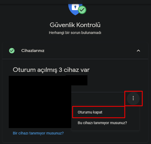Click the Oturum açılmış 3 cihaz var heading

[51, 70]
